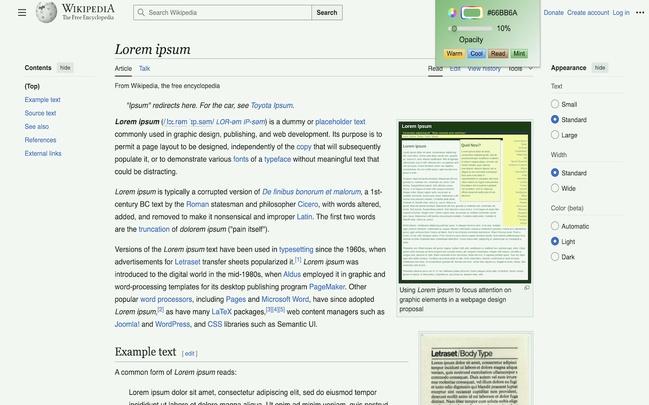Go to External links in Contents

[x=43, y=153]
